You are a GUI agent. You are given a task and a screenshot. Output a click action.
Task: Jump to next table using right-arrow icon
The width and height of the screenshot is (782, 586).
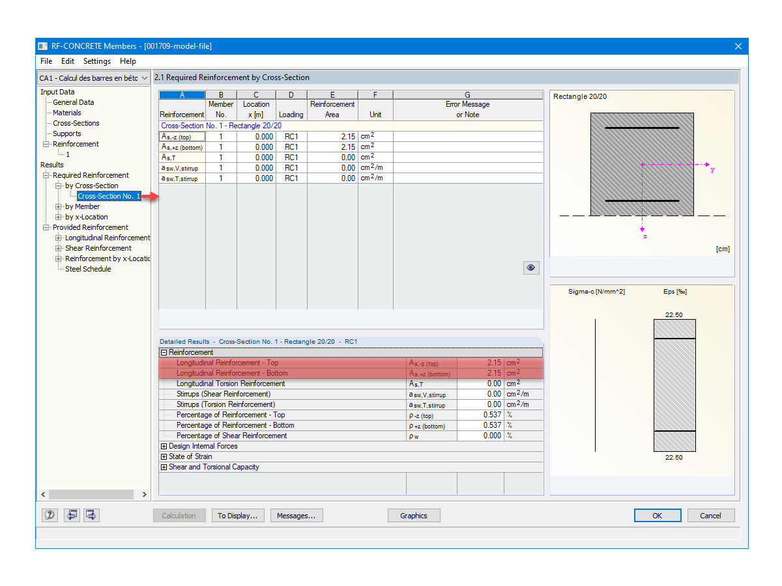[x=91, y=515]
